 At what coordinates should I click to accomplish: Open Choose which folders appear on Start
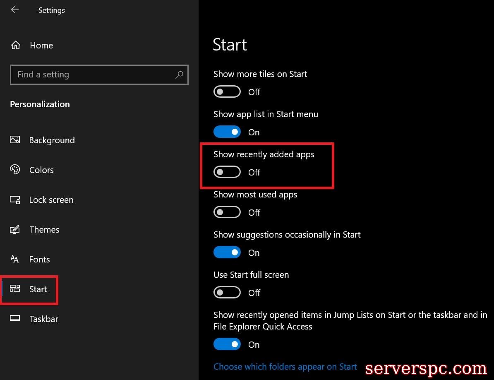tap(285, 367)
